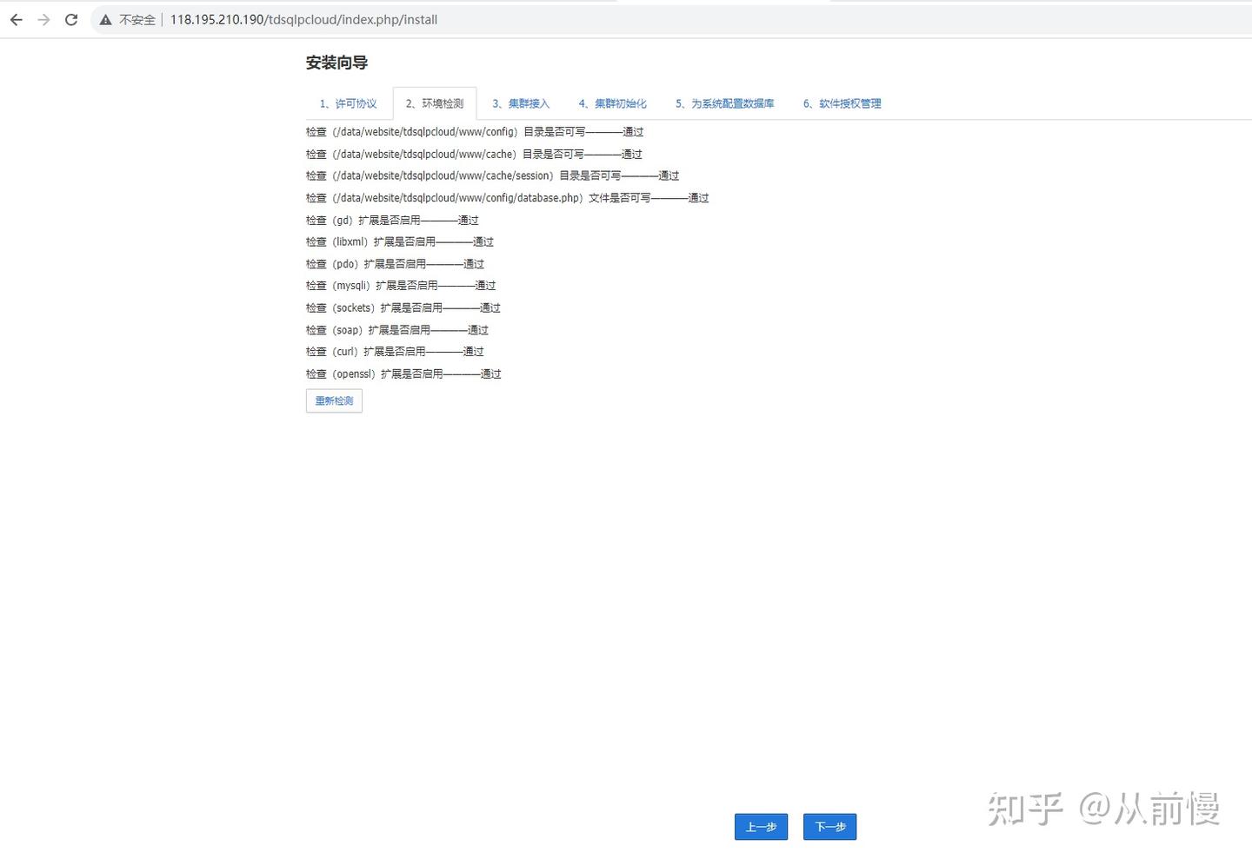This screenshot has width=1252, height=859.
Task: Click the browser forward navigation arrow
Action: [x=43, y=19]
